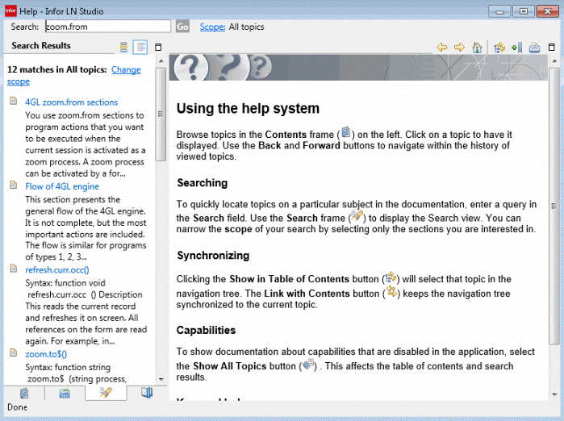Click the Change scope link

[125, 70]
